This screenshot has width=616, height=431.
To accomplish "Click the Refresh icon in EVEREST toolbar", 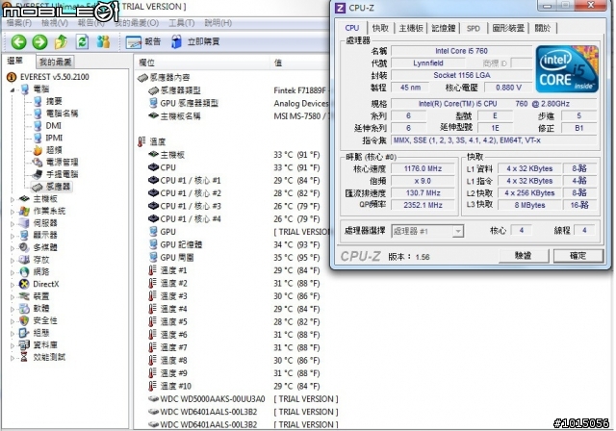I will click(82, 41).
